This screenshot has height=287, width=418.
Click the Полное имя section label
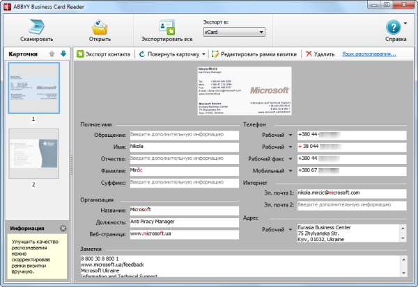point(96,124)
